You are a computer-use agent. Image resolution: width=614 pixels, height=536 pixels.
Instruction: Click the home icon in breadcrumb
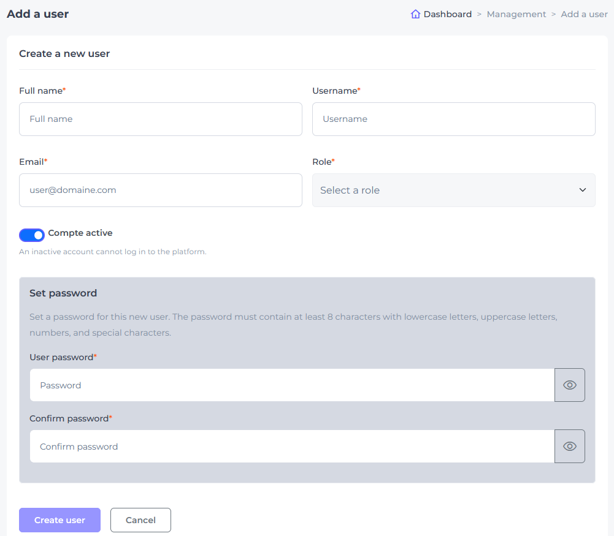(x=415, y=14)
